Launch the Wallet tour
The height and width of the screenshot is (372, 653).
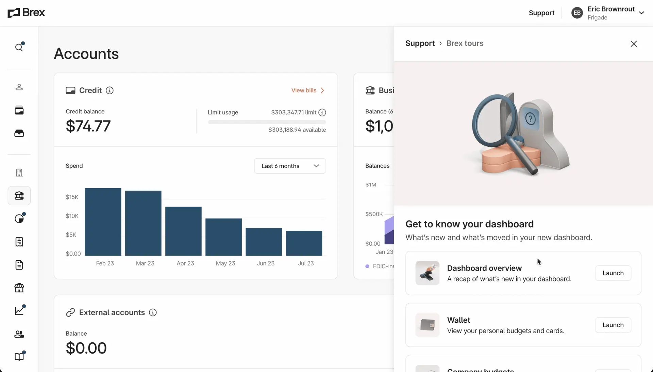(613, 325)
